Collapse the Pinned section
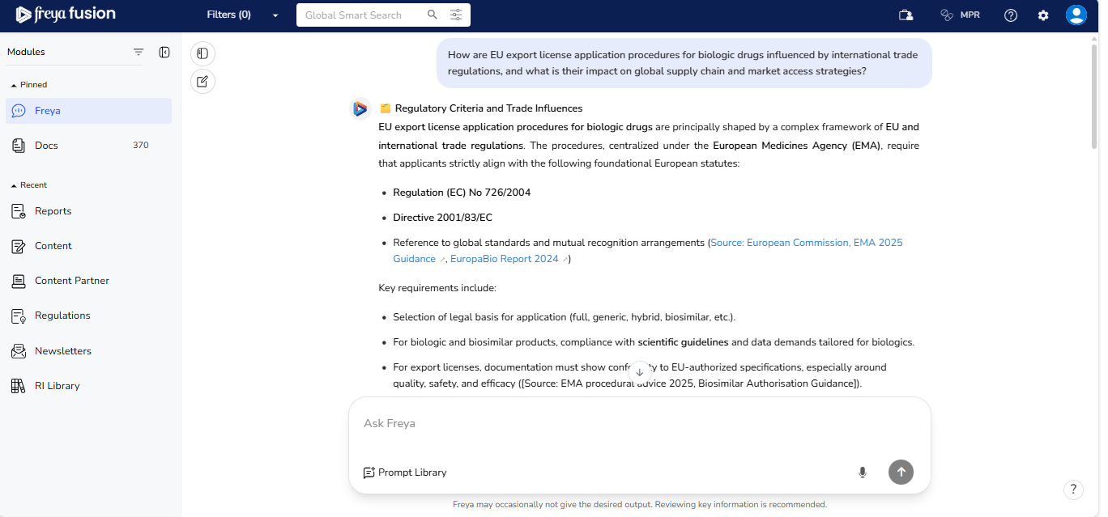 [14, 85]
